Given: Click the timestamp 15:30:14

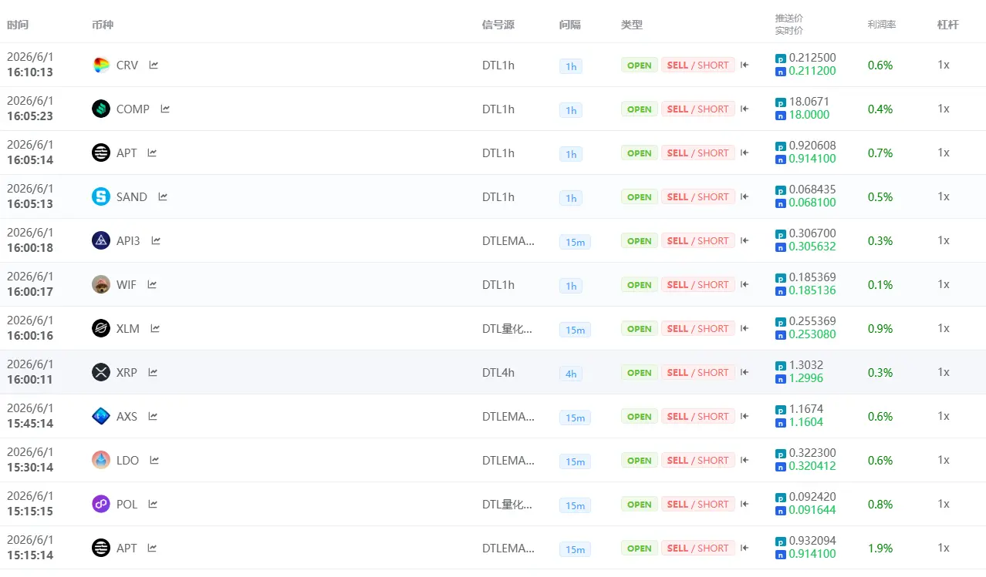Looking at the screenshot, I should [30, 468].
